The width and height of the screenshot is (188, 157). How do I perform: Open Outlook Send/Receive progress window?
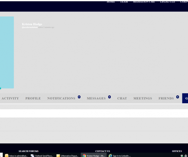pyautogui.click(x=42, y=156)
